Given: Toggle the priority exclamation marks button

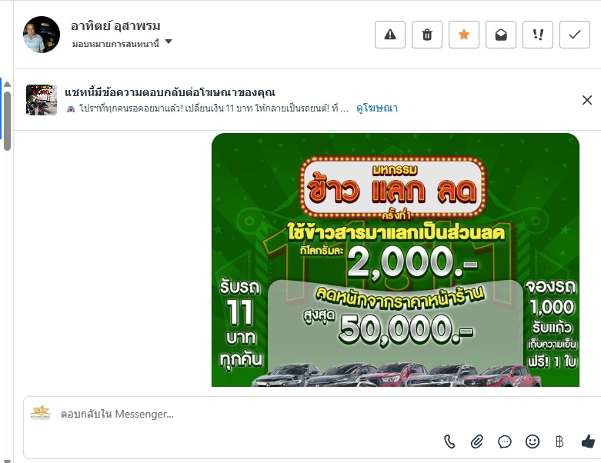Looking at the screenshot, I should [x=538, y=35].
